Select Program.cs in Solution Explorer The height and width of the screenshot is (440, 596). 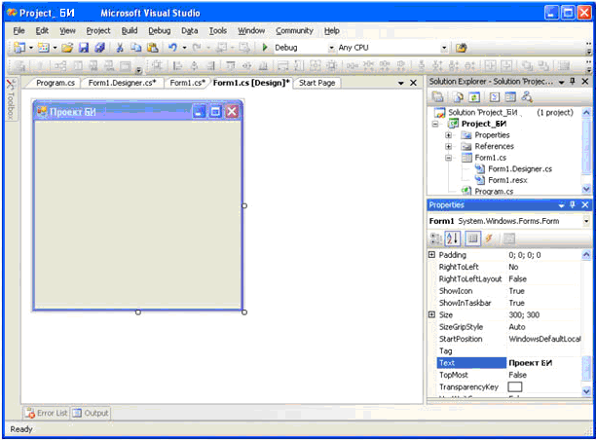[x=494, y=192]
